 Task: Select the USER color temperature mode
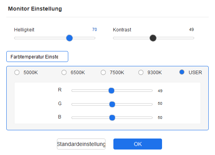pyautogui.click(x=182, y=72)
